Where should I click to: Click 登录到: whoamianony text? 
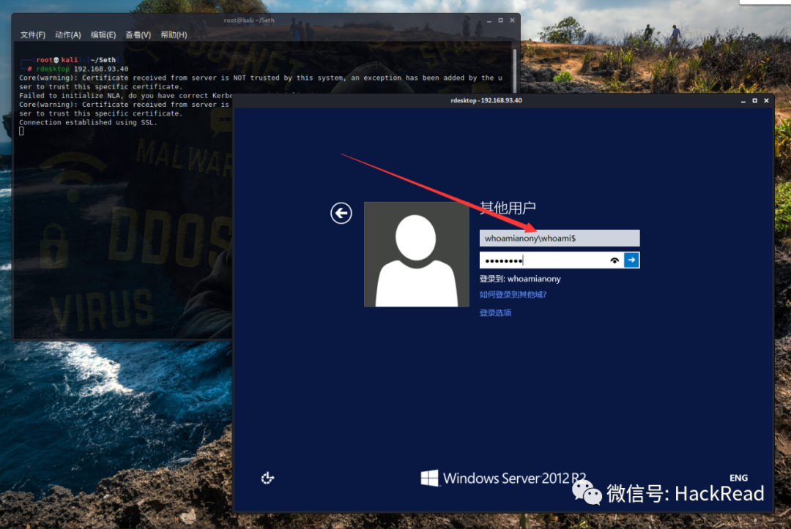coord(520,279)
